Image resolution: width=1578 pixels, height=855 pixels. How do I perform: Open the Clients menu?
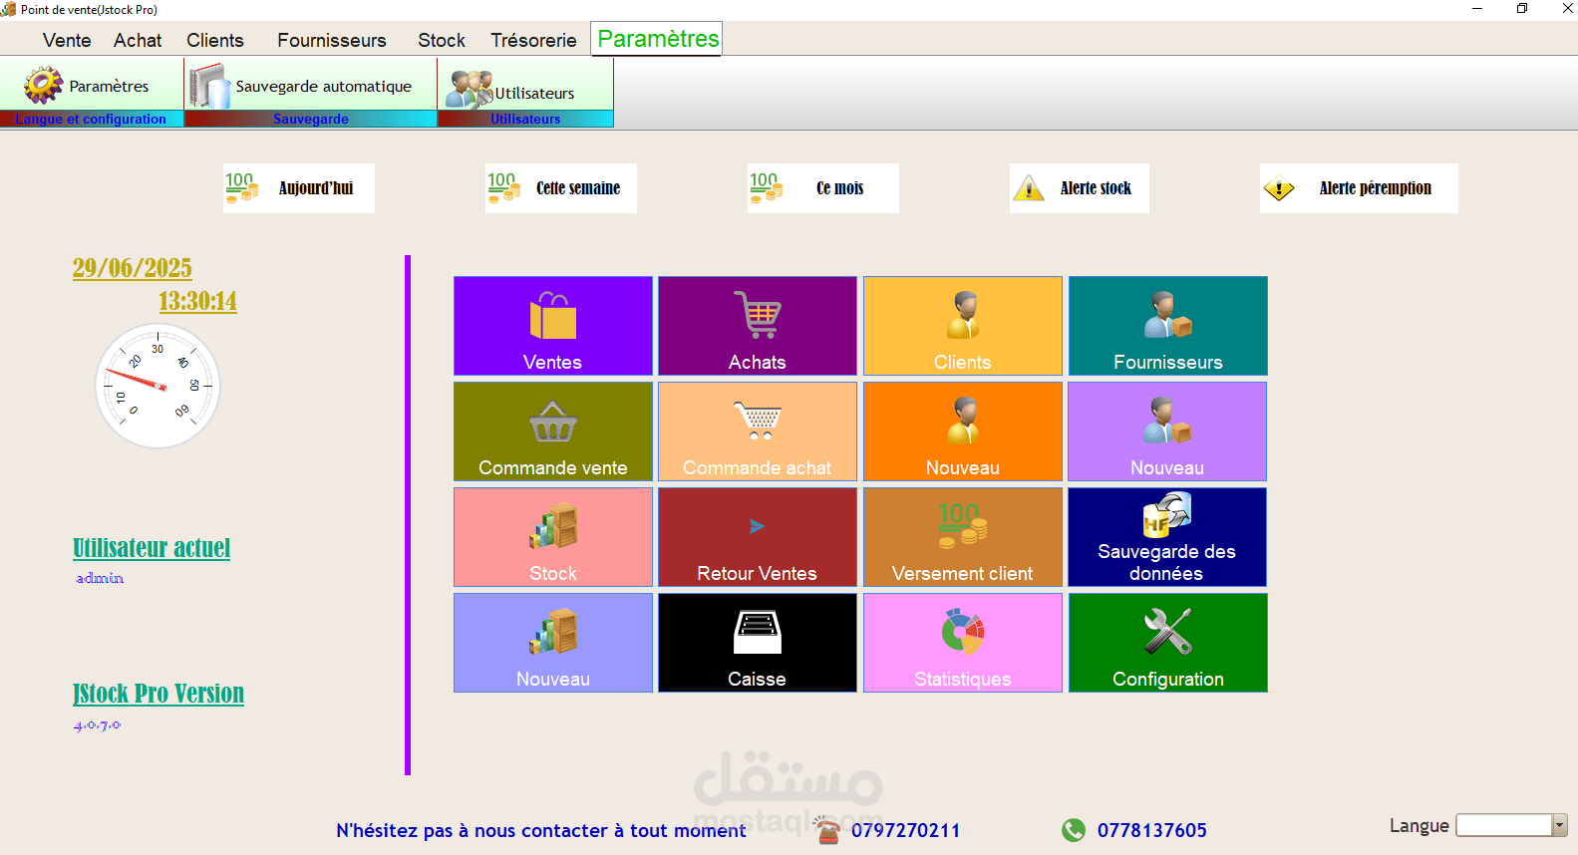[215, 40]
